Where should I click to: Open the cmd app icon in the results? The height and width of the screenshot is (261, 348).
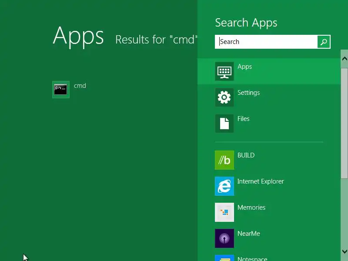pos(61,90)
